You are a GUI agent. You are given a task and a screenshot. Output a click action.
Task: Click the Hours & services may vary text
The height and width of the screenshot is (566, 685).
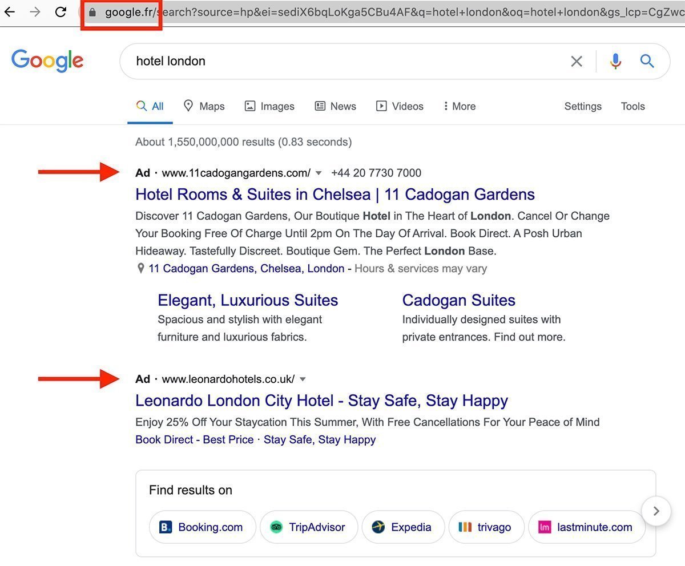(421, 269)
